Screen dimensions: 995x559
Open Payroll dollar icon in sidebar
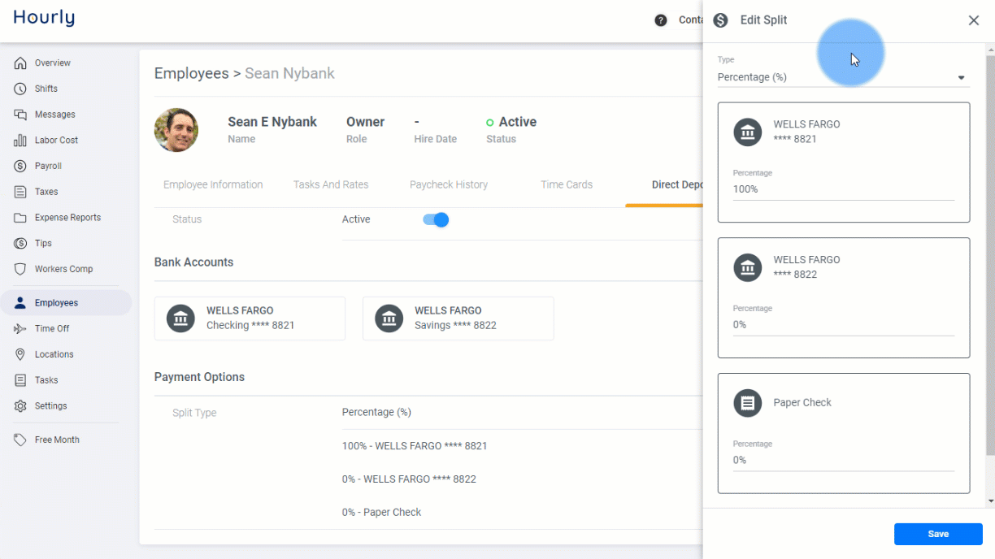[20, 166]
